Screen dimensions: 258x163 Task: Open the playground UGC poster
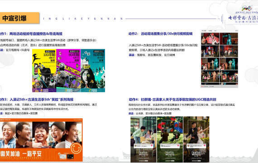[170, 139]
